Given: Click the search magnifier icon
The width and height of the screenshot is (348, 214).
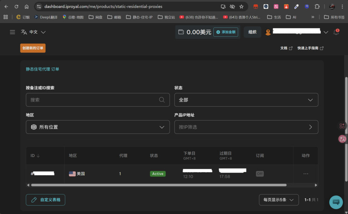Looking at the screenshot, I should [162, 100].
